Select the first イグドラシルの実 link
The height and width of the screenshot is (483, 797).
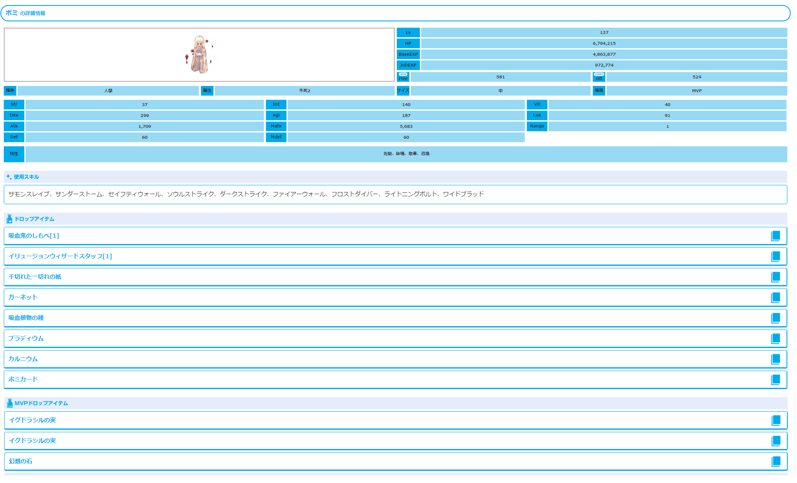[x=32, y=420]
